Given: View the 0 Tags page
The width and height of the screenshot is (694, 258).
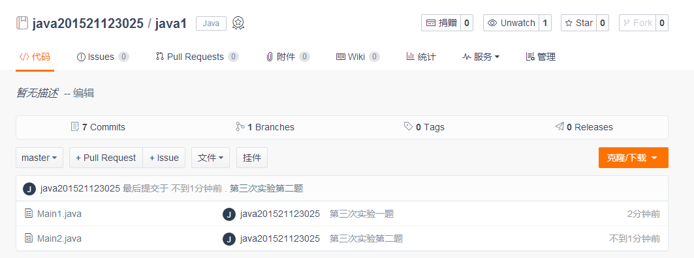Looking at the screenshot, I should [424, 127].
